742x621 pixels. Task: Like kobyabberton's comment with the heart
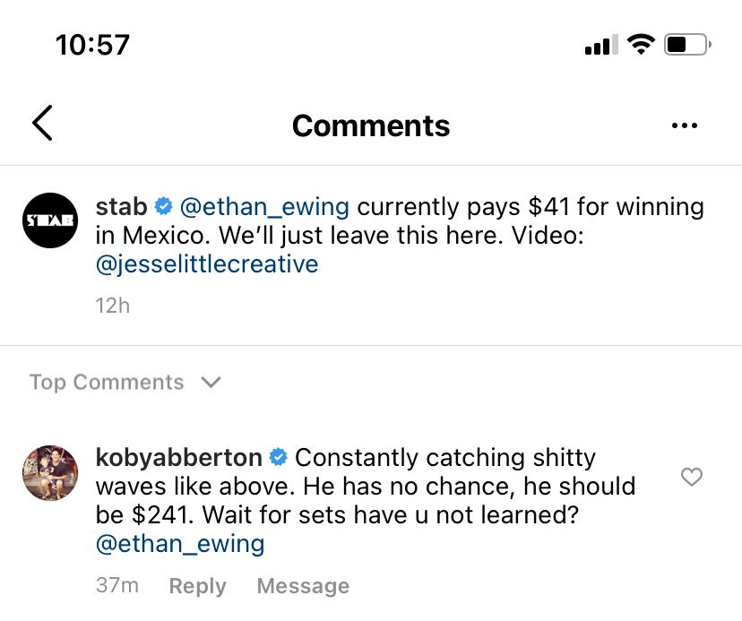coord(692,478)
